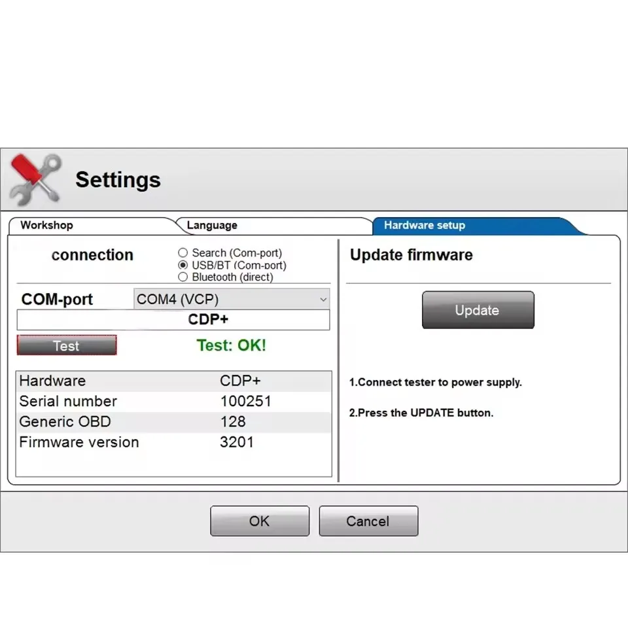Confirm settings with OK
Image resolution: width=628 pixels, height=628 pixels.
[260, 521]
